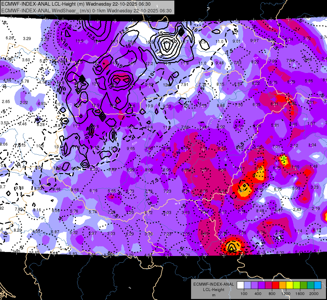
Task: Click the wind shear value 7.54
Action: [x=290, y=60]
